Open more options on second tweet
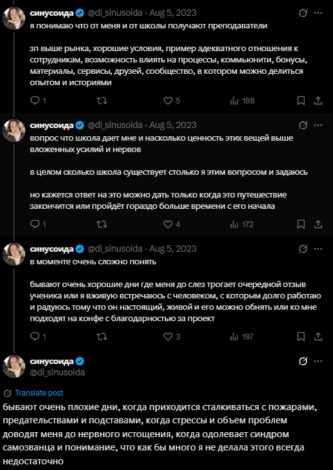Image resolution: width=333 pixels, height=470 pixels. [x=318, y=125]
